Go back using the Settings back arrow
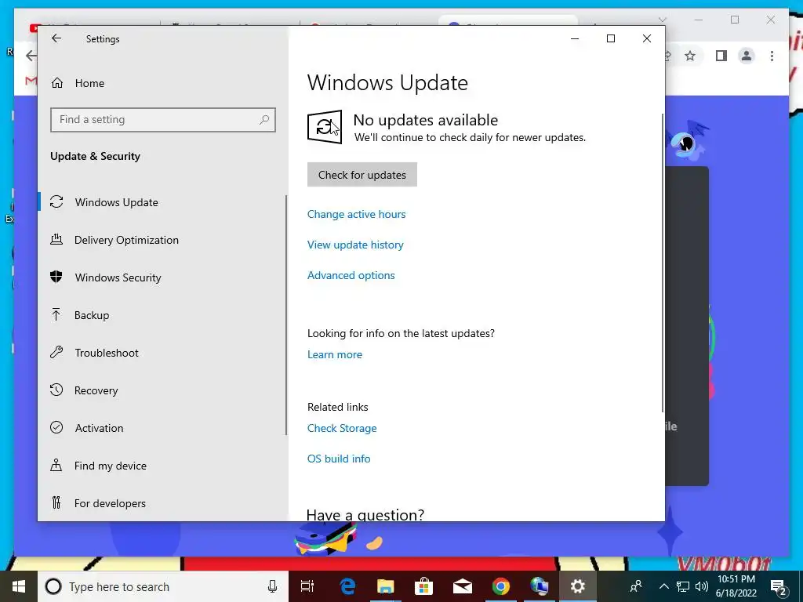This screenshot has width=803, height=602. 56,38
